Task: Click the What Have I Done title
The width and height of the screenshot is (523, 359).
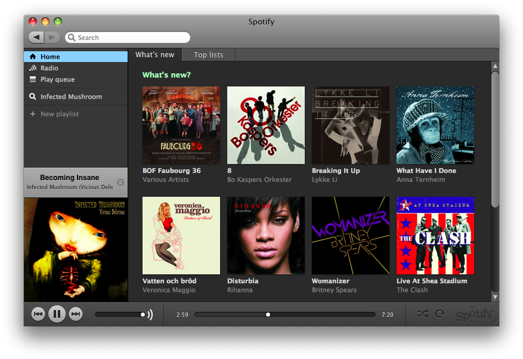Action: coord(426,171)
